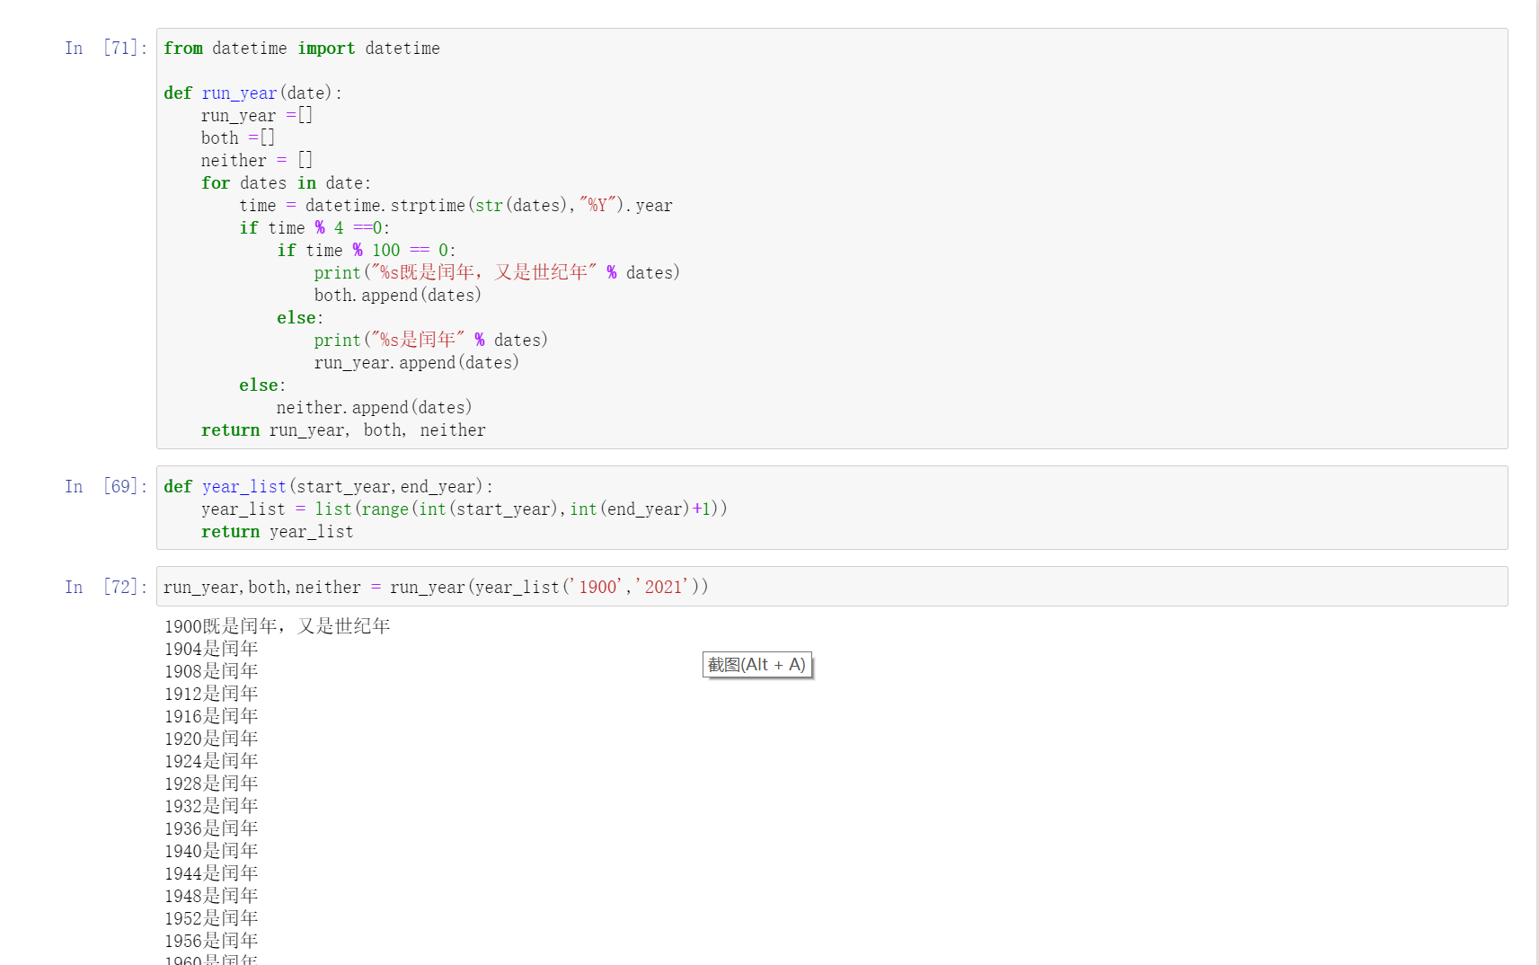Click the output line '1900既是闰年，又是世纪年'
Screen dimensions: 1539x965
pyautogui.click(x=277, y=626)
